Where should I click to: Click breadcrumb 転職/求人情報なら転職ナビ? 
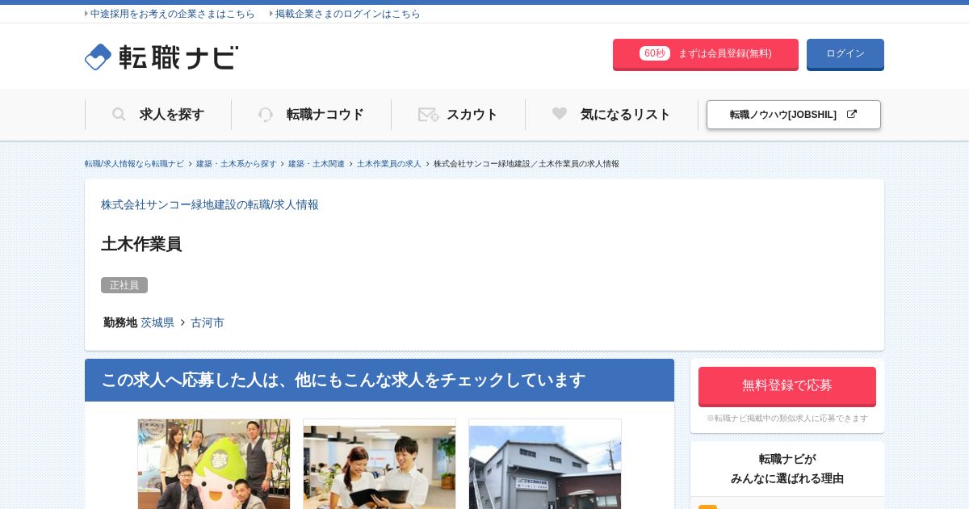pos(134,164)
